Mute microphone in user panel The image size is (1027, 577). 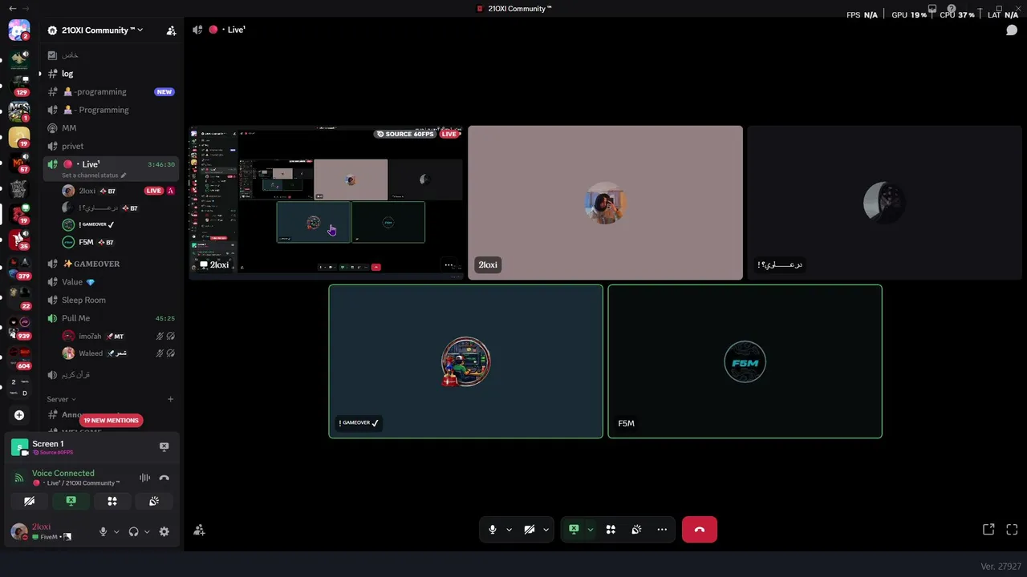pyautogui.click(x=103, y=531)
